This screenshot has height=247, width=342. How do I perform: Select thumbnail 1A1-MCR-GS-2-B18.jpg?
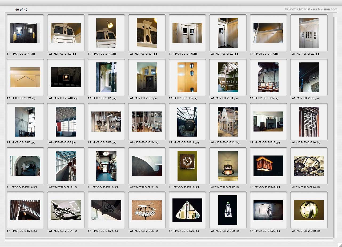point(147,166)
